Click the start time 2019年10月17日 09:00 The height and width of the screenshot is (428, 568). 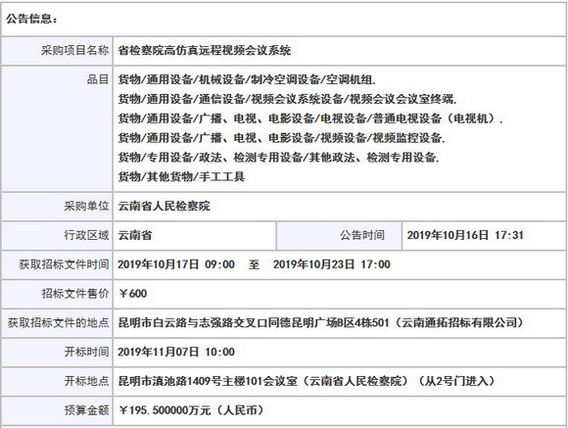(176, 264)
